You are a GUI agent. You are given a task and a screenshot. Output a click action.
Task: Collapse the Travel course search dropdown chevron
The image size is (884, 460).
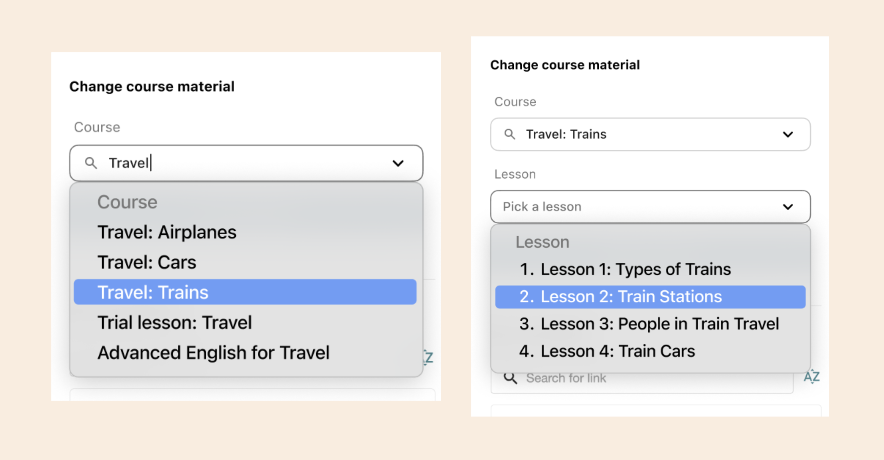(398, 163)
